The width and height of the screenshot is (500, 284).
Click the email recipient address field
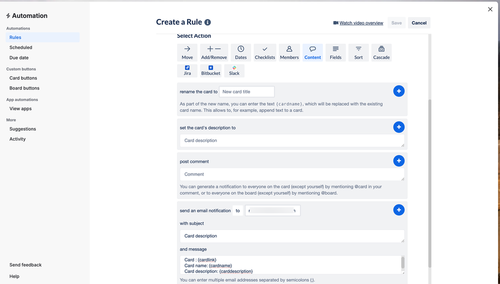pyautogui.click(x=273, y=210)
